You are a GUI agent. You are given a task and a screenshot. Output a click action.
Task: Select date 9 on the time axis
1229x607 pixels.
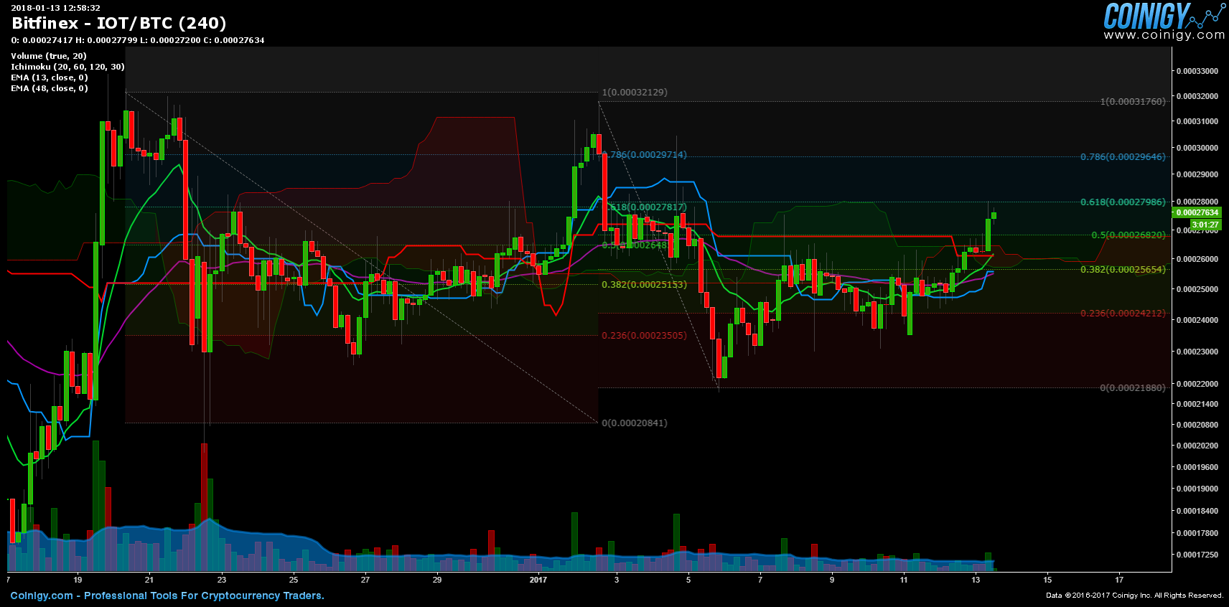(x=832, y=580)
